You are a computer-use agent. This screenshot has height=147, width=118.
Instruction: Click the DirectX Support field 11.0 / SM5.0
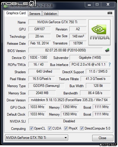[x=98, y=71]
